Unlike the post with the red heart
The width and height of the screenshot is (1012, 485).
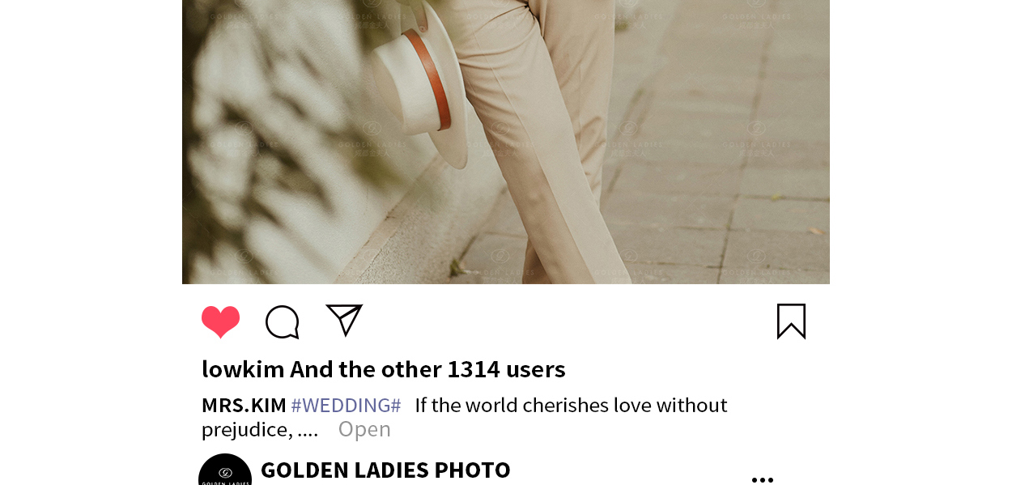pos(221,321)
